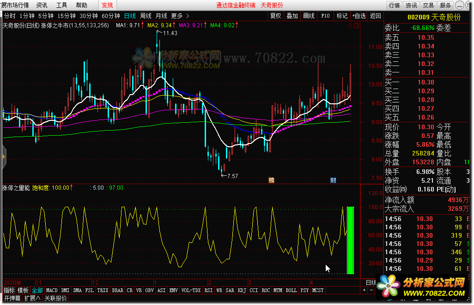Viewport: 474px width, 305px height.
Task: Select the RSI indicator
Action: click(208, 290)
